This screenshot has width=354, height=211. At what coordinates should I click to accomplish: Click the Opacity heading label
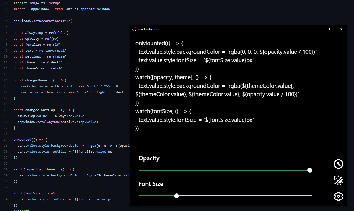[149, 158]
